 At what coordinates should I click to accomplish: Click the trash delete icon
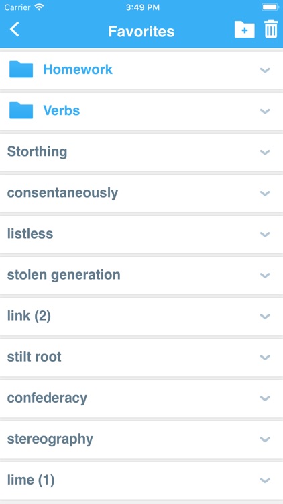coord(271,30)
